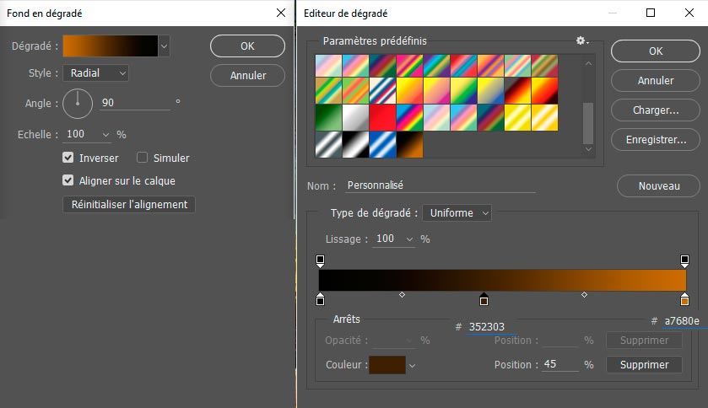Enable the Simuler checkbox
This screenshot has width=708, height=408.
pos(143,158)
